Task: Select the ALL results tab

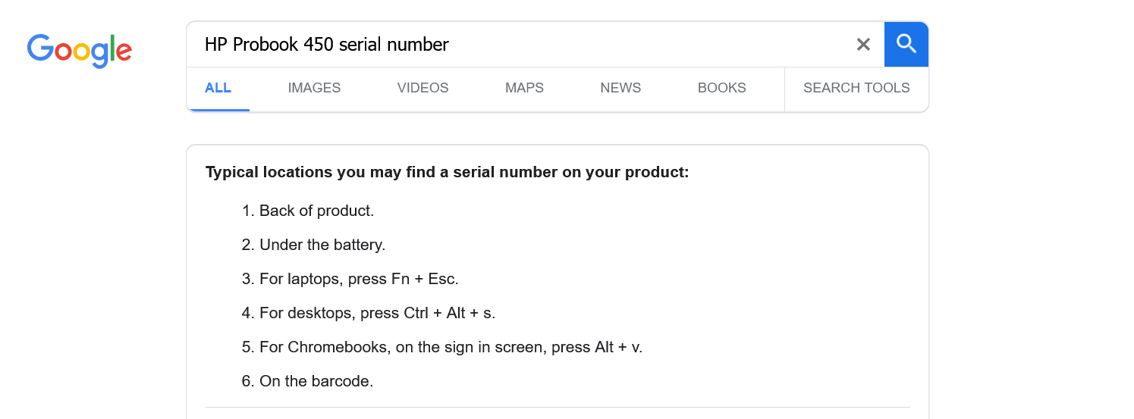Action: click(218, 88)
